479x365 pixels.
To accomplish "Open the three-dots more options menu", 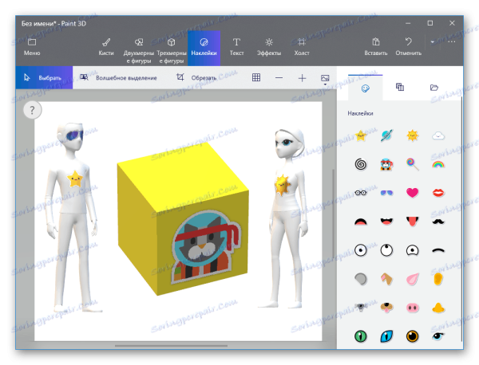I will 452,41.
